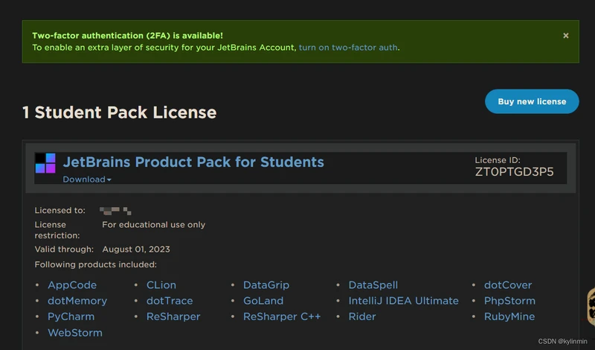Open the DataSpell product link
This screenshot has height=350, width=595.
tap(373, 285)
